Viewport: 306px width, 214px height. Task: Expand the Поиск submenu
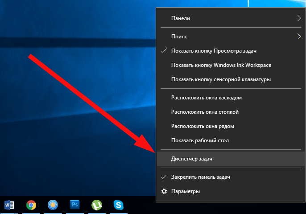point(231,37)
